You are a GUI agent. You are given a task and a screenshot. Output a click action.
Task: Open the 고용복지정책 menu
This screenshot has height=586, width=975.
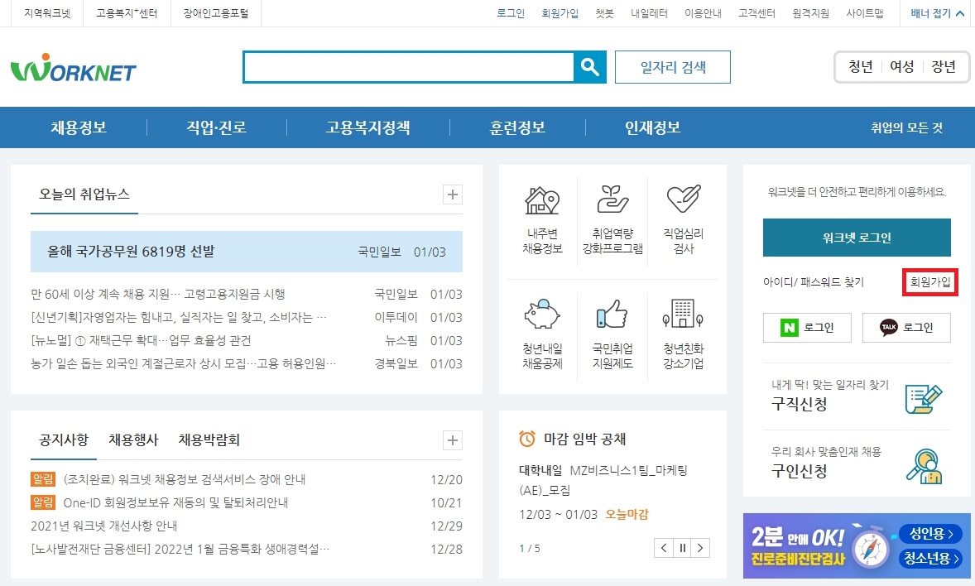click(367, 127)
